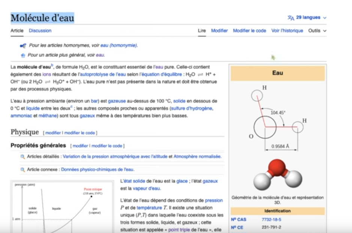
Task: Click 'modifier' beside the Physique heading
Action: coord(53,133)
